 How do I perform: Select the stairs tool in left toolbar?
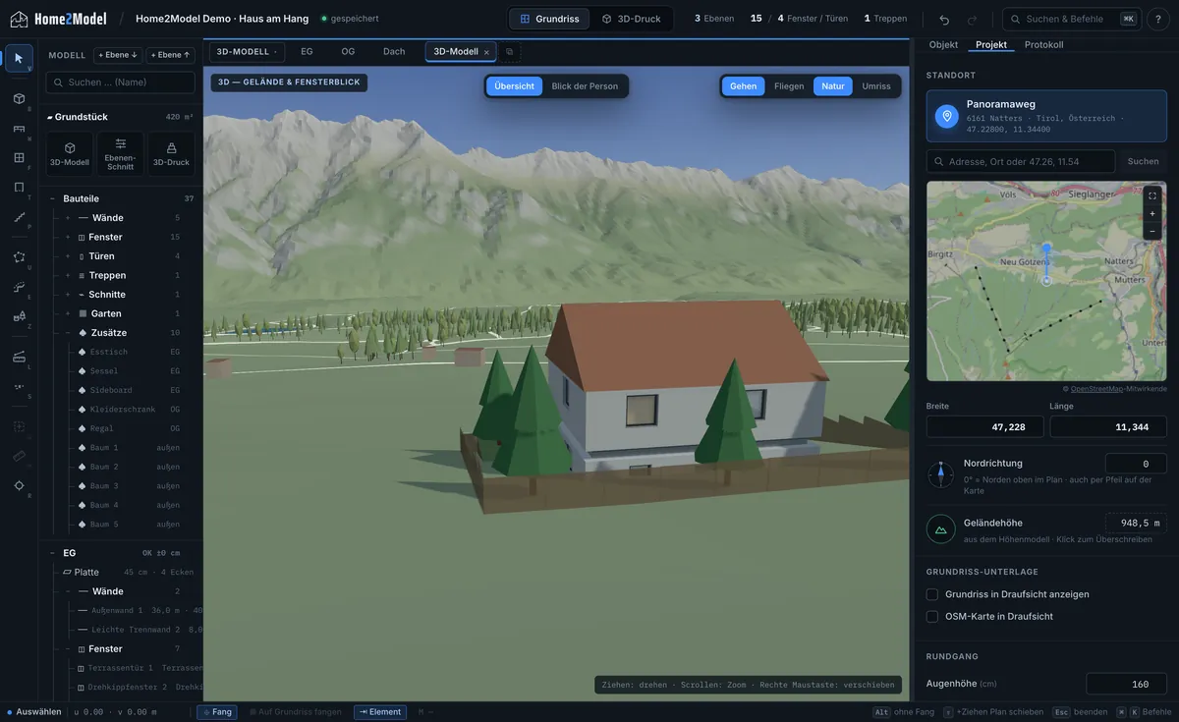(19, 217)
